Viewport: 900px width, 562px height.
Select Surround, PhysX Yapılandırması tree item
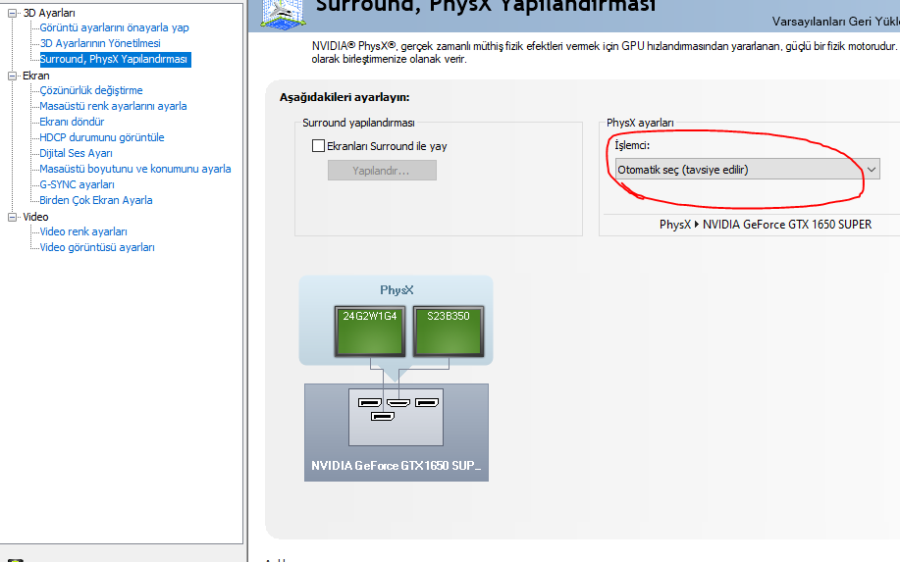(x=115, y=59)
